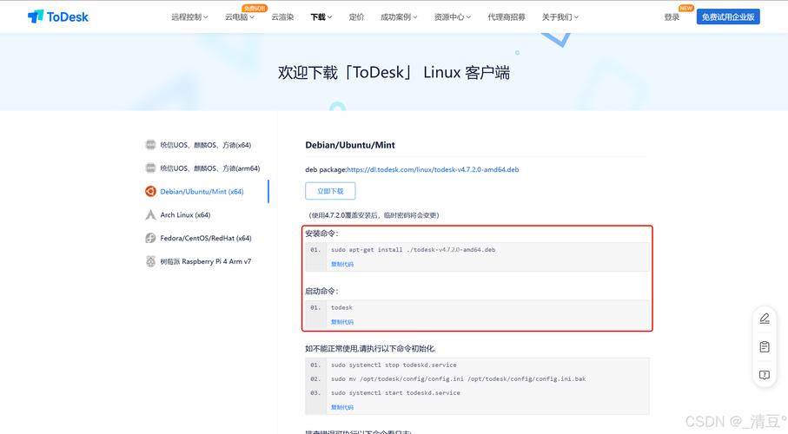
Task: Select Arch Linux (x64) tab
Action: pos(185,215)
